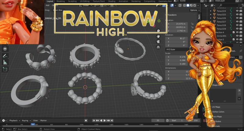
Task: Select the Add Cube tool
Action: tap(5, 69)
